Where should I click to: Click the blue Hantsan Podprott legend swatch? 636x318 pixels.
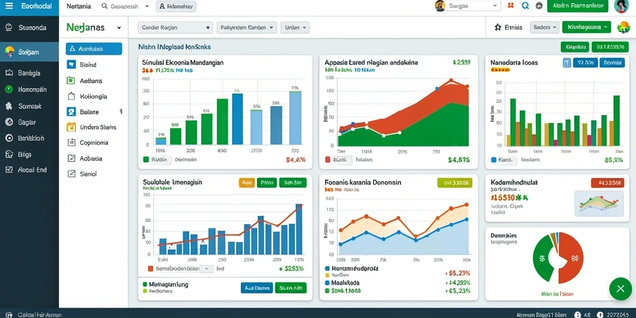click(328, 268)
